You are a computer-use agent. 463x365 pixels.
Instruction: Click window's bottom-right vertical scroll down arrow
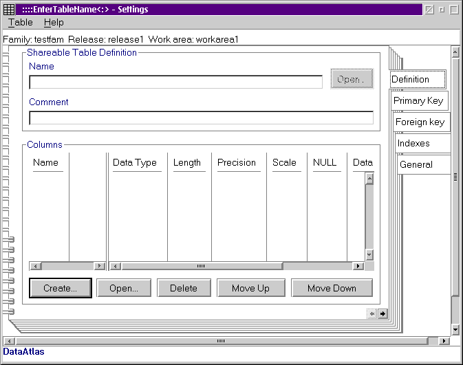[455, 330]
